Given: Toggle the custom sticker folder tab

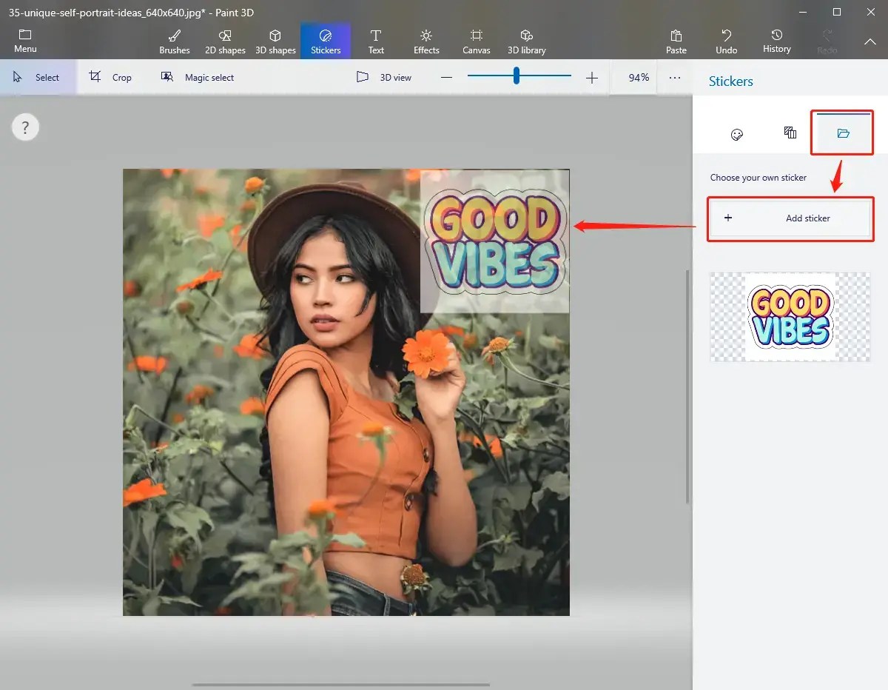Looking at the screenshot, I should [842, 133].
